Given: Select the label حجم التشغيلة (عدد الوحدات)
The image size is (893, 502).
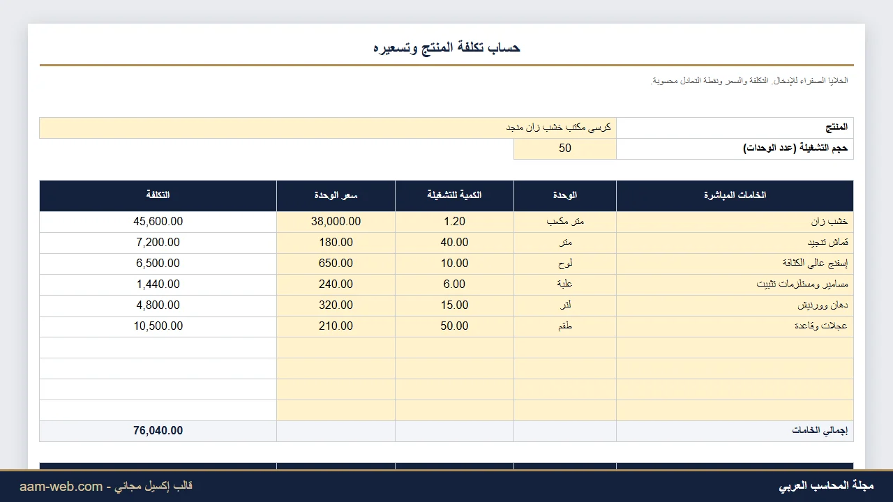Looking at the screenshot, I should [735, 149].
